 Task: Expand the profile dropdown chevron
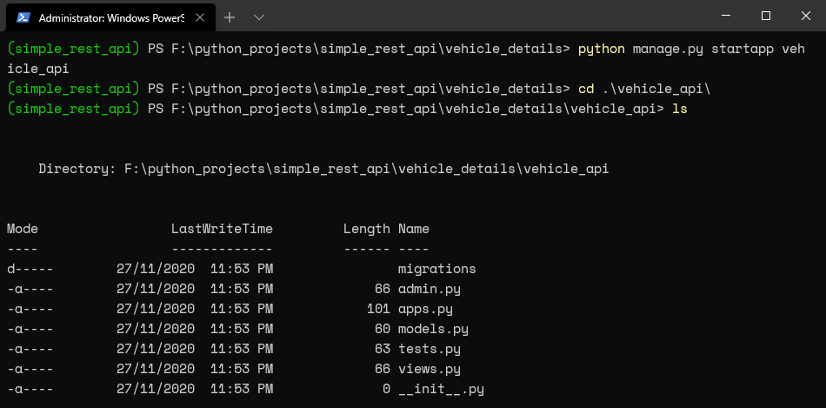pyautogui.click(x=258, y=17)
